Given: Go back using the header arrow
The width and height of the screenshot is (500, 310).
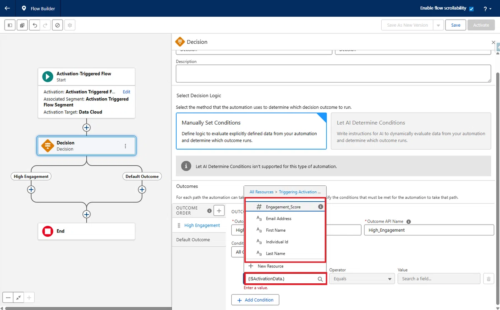Looking at the screenshot, I should pyautogui.click(x=7, y=8).
